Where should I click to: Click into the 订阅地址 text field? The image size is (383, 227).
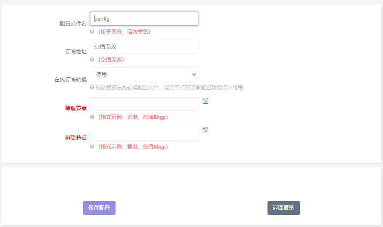144,47
